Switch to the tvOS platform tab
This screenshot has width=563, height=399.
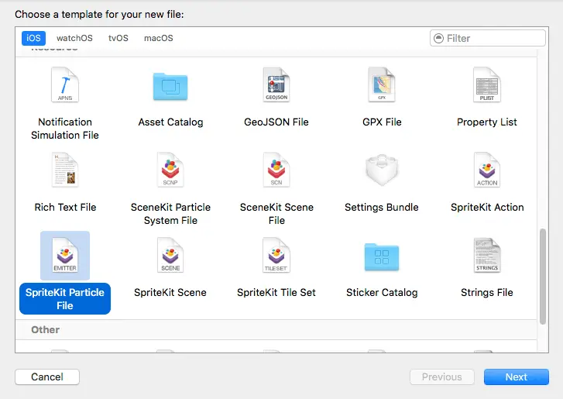click(118, 38)
